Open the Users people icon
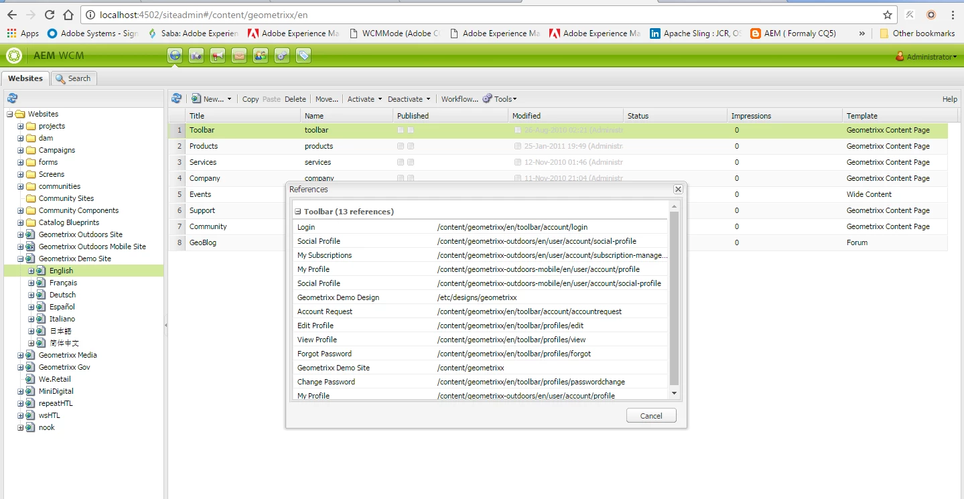The width and height of the screenshot is (964, 499). pos(261,56)
